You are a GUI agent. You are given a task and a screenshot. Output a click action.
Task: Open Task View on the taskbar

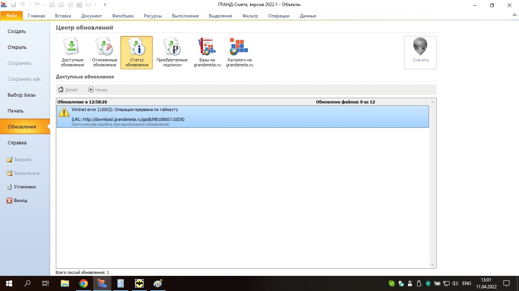point(46,283)
